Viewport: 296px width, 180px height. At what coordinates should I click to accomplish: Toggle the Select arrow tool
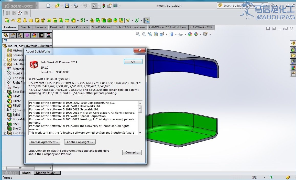tap(94, 6)
